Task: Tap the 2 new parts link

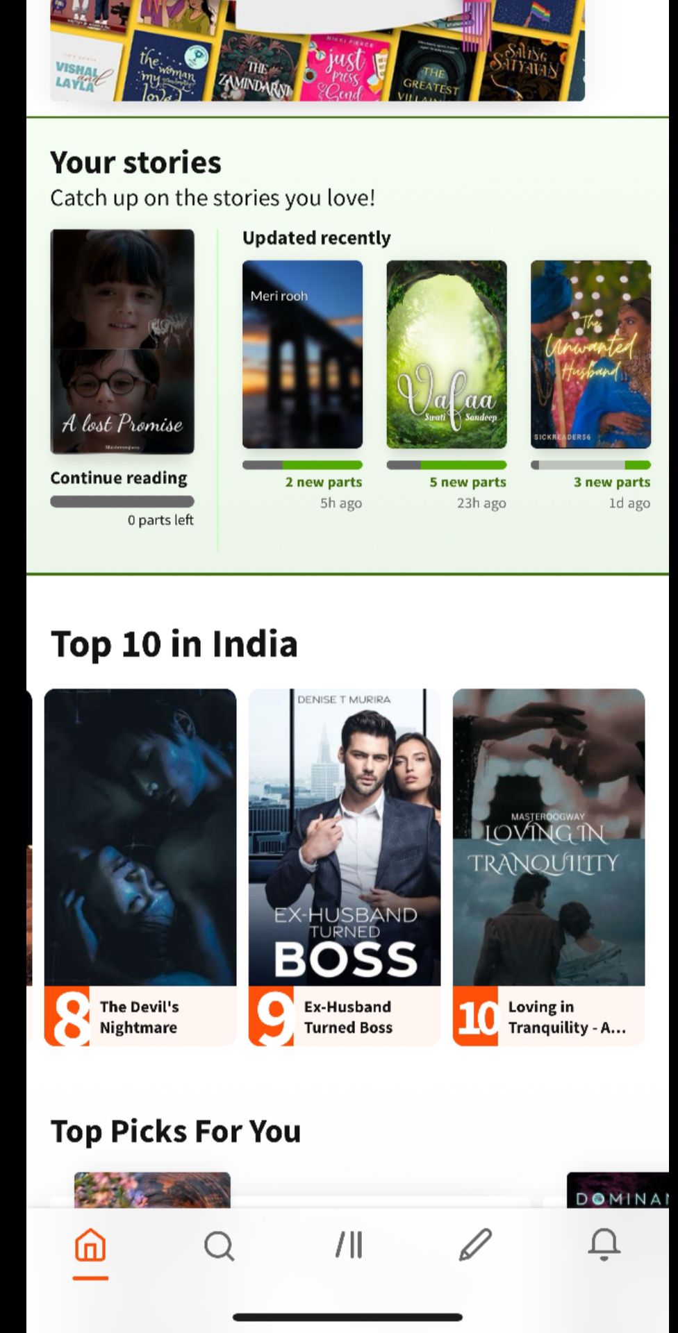Action: 324,482
